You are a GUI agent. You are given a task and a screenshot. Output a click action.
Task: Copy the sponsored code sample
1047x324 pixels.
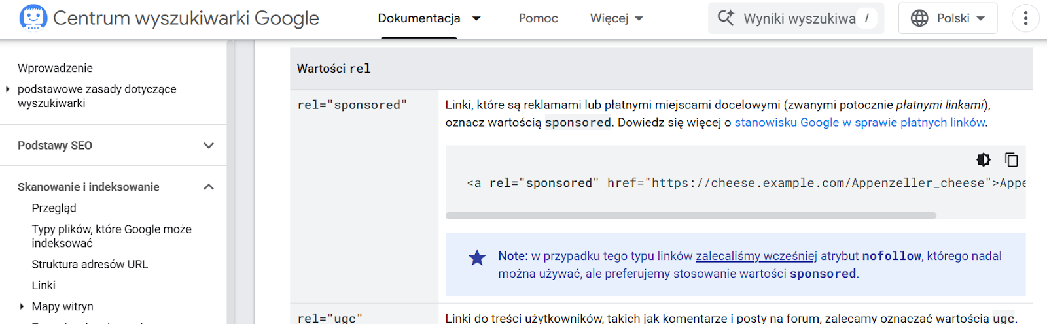pos(1012,159)
